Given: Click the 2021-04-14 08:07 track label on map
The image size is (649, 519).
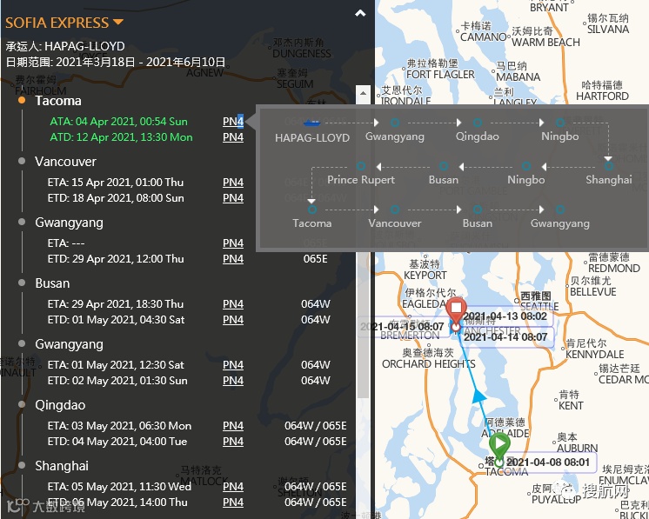Looking at the screenshot, I should click(505, 337).
